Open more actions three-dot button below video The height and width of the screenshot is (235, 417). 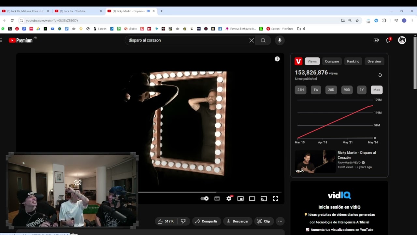click(x=280, y=221)
